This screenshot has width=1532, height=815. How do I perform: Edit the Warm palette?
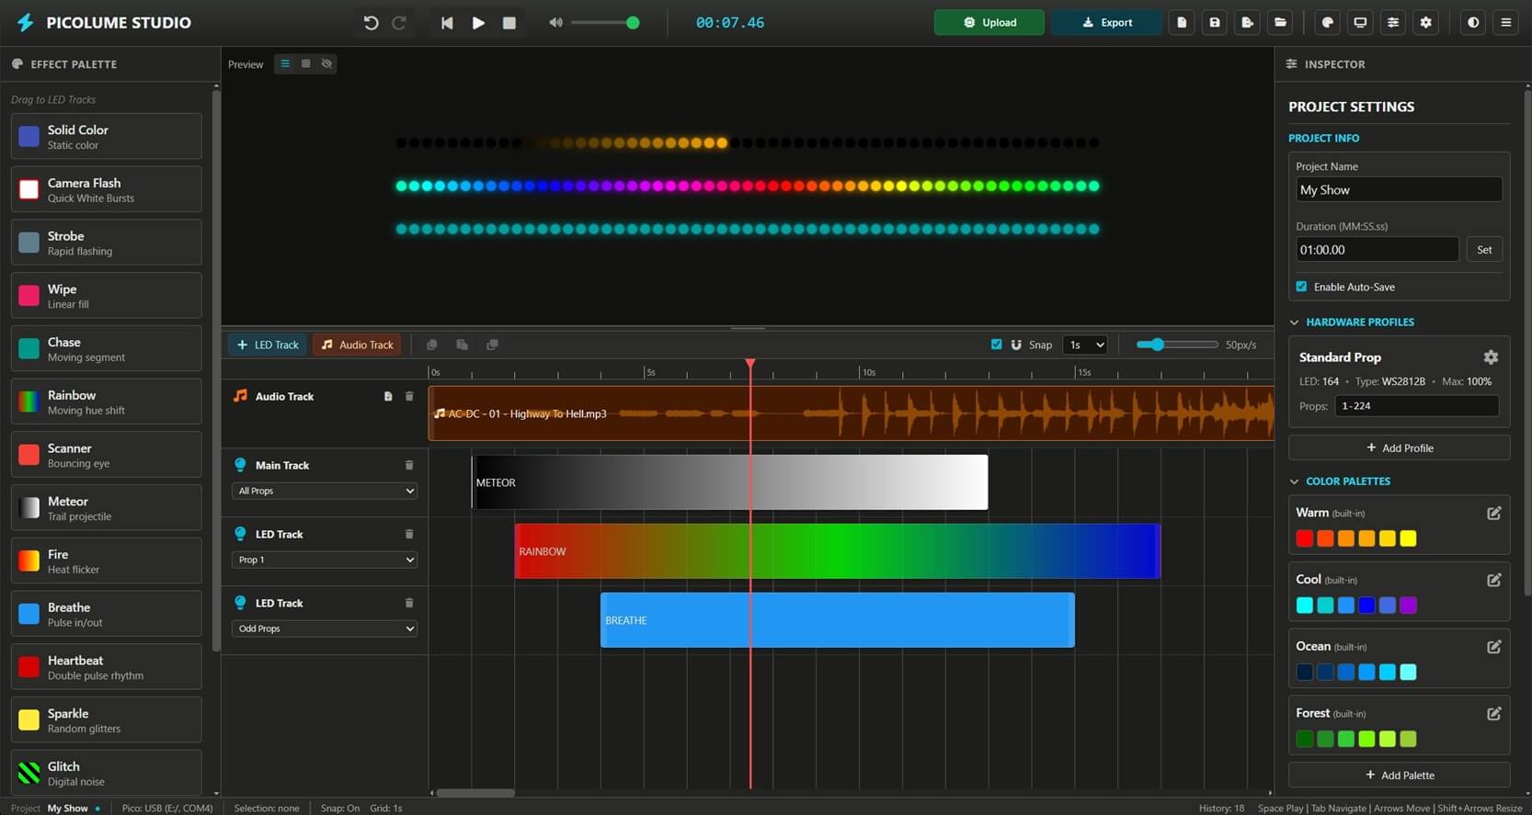pyautogui.click(x=1493, y=514)
